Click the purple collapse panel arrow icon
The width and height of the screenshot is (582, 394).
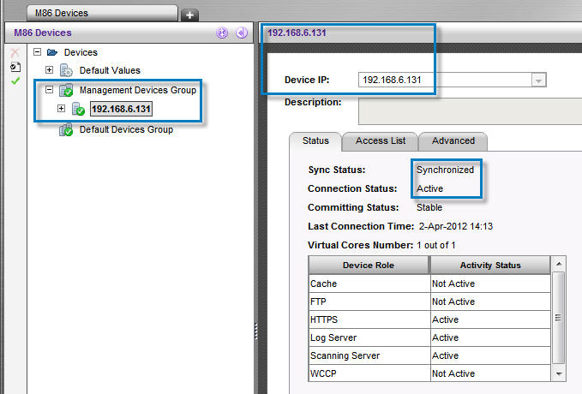coord(242,33)
